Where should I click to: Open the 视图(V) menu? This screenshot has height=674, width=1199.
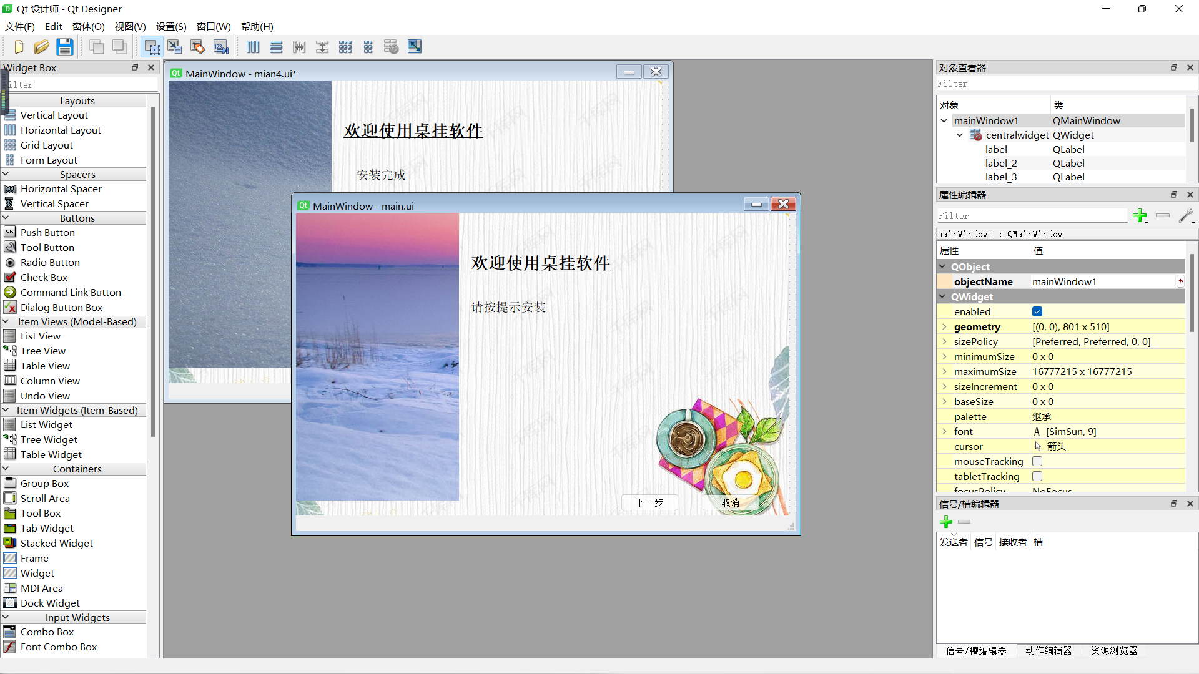(130, 27)
